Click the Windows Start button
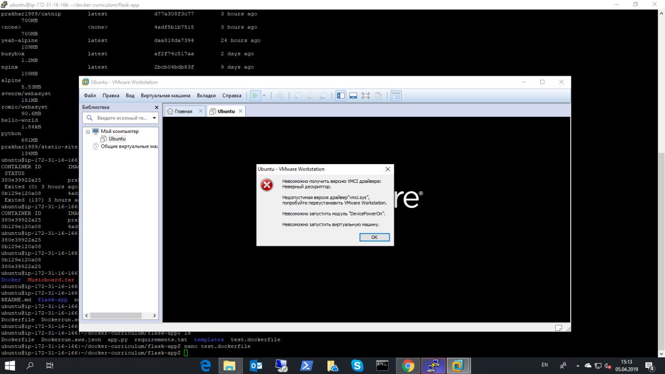 coord(10,366)
